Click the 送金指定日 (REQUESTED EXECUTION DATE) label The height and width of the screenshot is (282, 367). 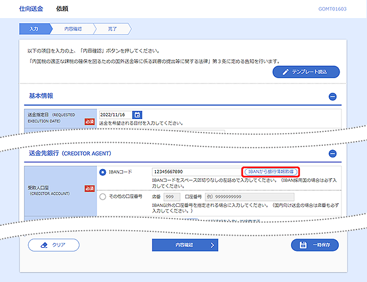click(51, 118)
